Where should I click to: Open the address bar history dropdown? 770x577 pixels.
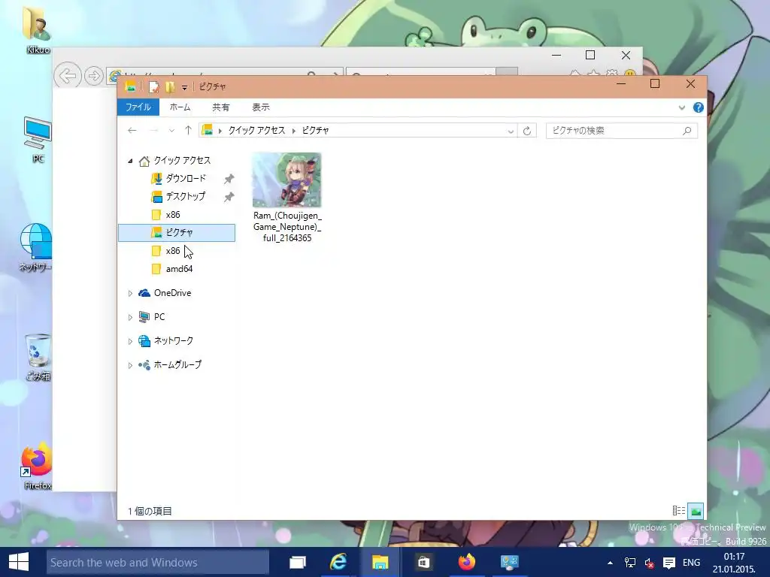click(x=511, y=131)
